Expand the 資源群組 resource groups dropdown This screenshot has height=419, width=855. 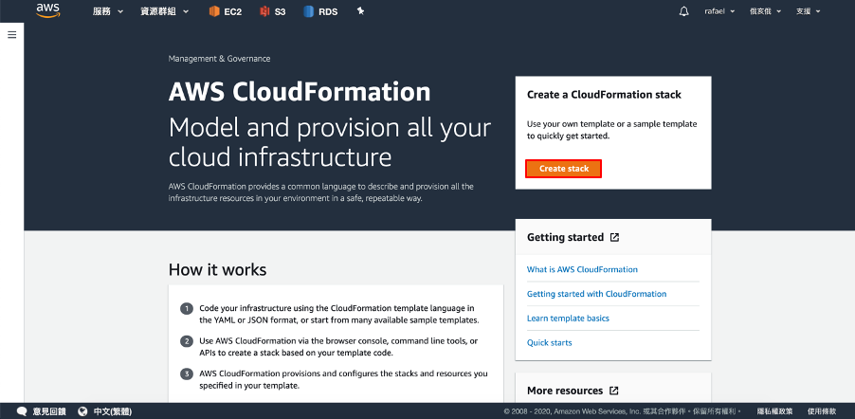pyautogui.click(x=165, y=11)
